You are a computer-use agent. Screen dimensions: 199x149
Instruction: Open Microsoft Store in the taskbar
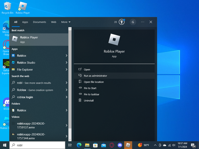point(95,145)
